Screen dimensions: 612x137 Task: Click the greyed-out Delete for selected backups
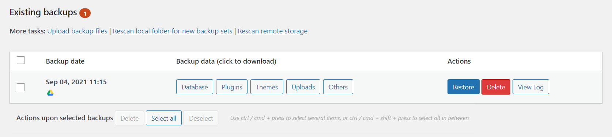pos(129,118)
